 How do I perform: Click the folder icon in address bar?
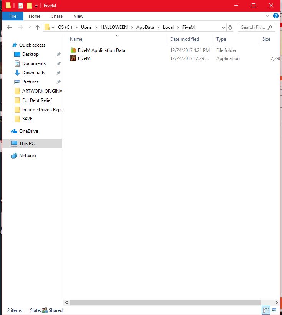click(47, 27)
